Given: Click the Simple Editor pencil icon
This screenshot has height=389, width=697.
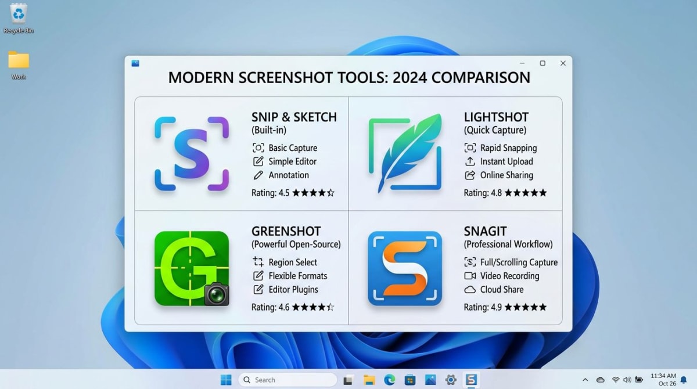Looking at the screenshot, I should click(258, 161).
